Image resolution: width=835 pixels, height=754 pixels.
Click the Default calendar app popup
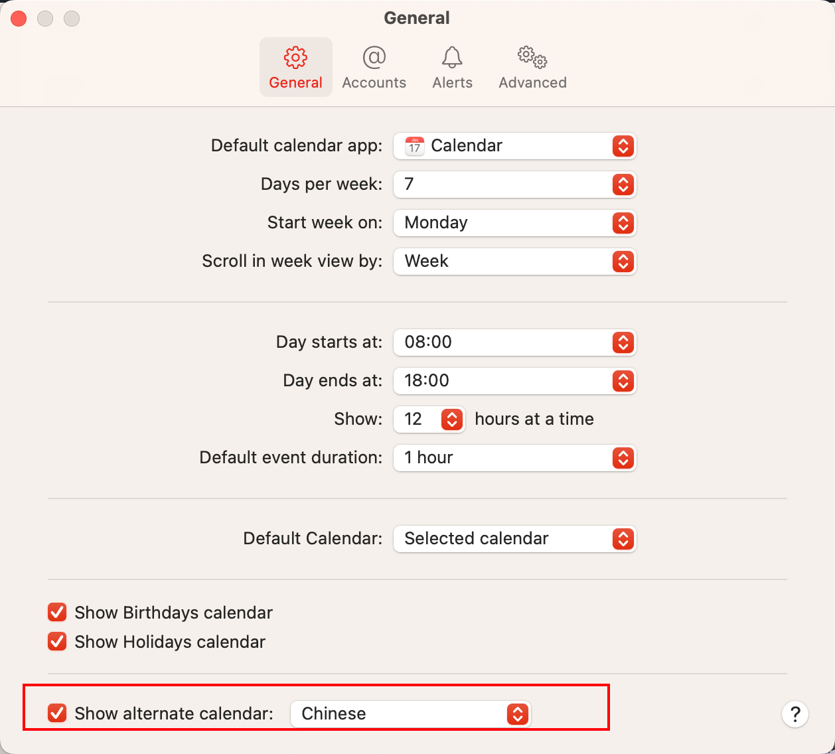514,146
